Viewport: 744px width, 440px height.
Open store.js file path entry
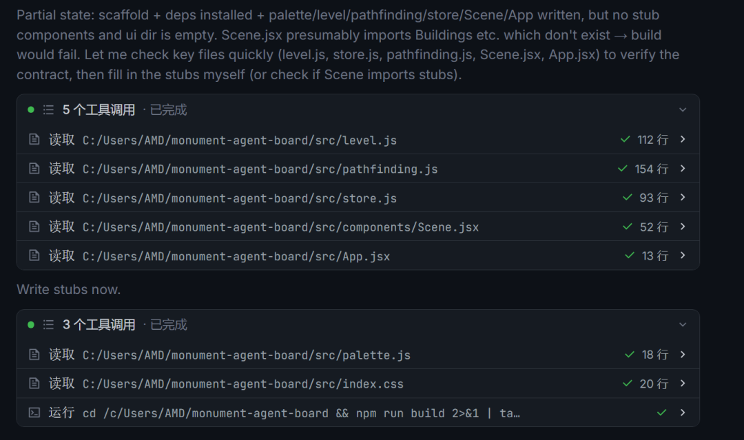pyautogui.click(x=240, y=198)
